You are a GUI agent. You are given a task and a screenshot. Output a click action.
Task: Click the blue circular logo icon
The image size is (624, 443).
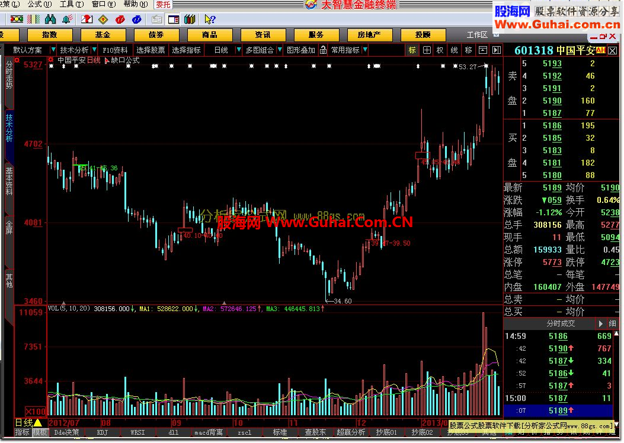pos(136,19)
